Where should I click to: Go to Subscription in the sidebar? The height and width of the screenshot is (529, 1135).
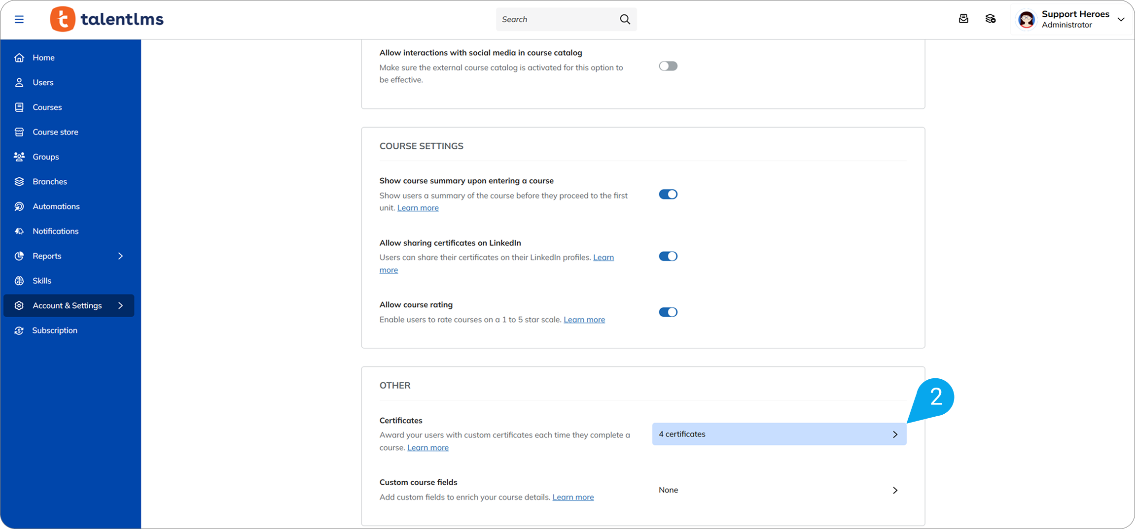55,330
